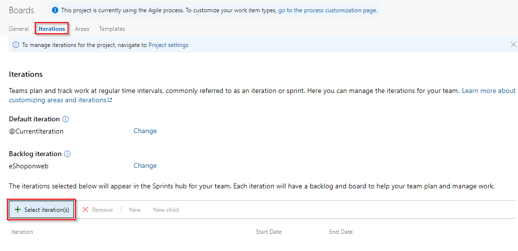The width and height of the screenshot is (518, 251).
Task: Click the blue info icon in Agile process notice
Action: pyautogui.click(x=55, y=10)
